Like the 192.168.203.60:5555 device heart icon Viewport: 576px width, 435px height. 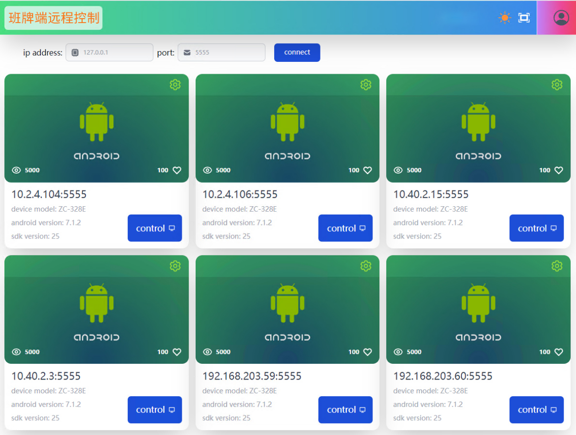[x=559, y=352]
